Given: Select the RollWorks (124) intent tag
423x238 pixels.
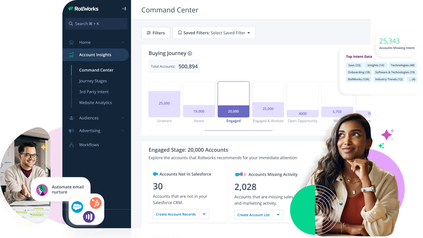Looking at the screenshot, I should [x=358, y=79].
